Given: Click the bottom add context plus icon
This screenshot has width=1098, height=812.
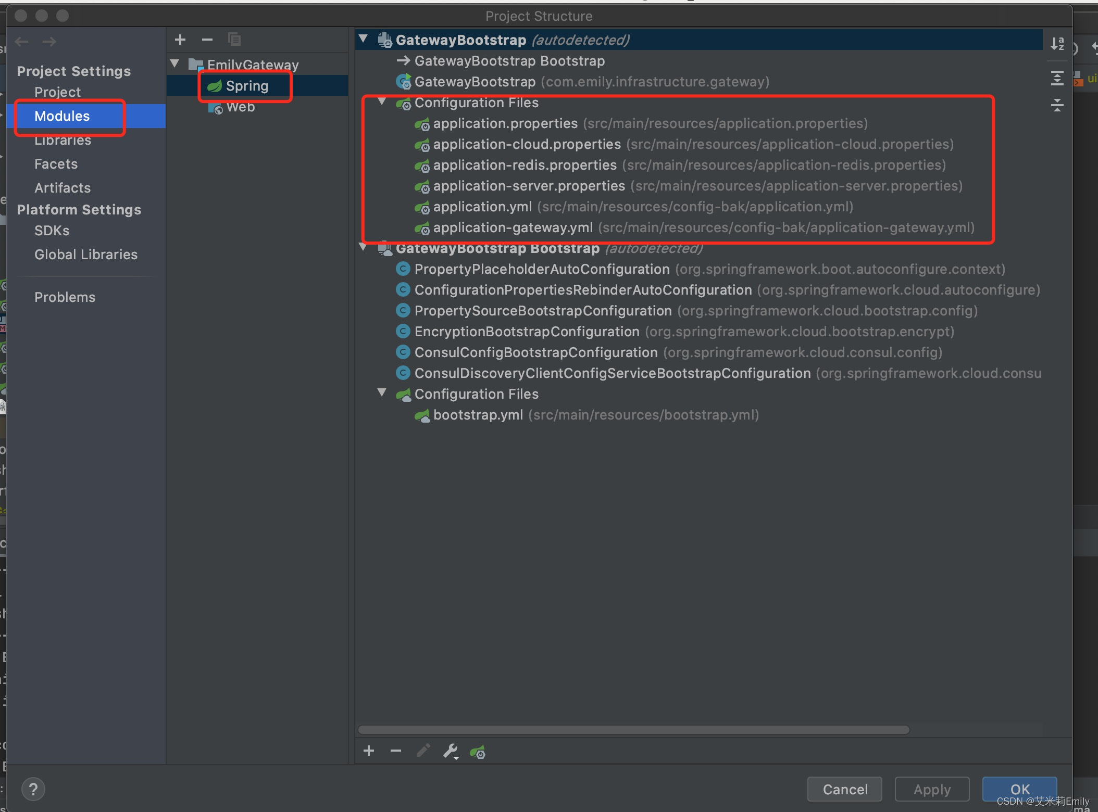Looking at the screenshot, I should 369,751.
